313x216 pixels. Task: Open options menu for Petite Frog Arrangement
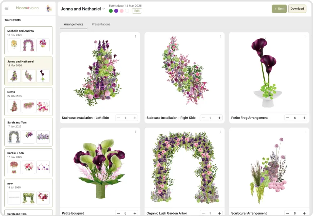305,36
